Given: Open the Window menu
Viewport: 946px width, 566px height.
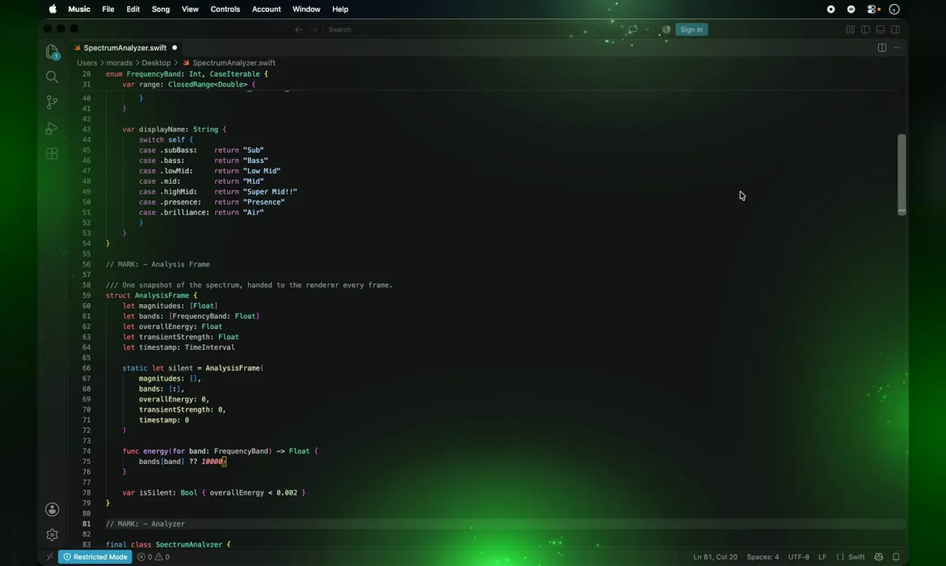Looking at the screenshot, I should click(306, 9).
